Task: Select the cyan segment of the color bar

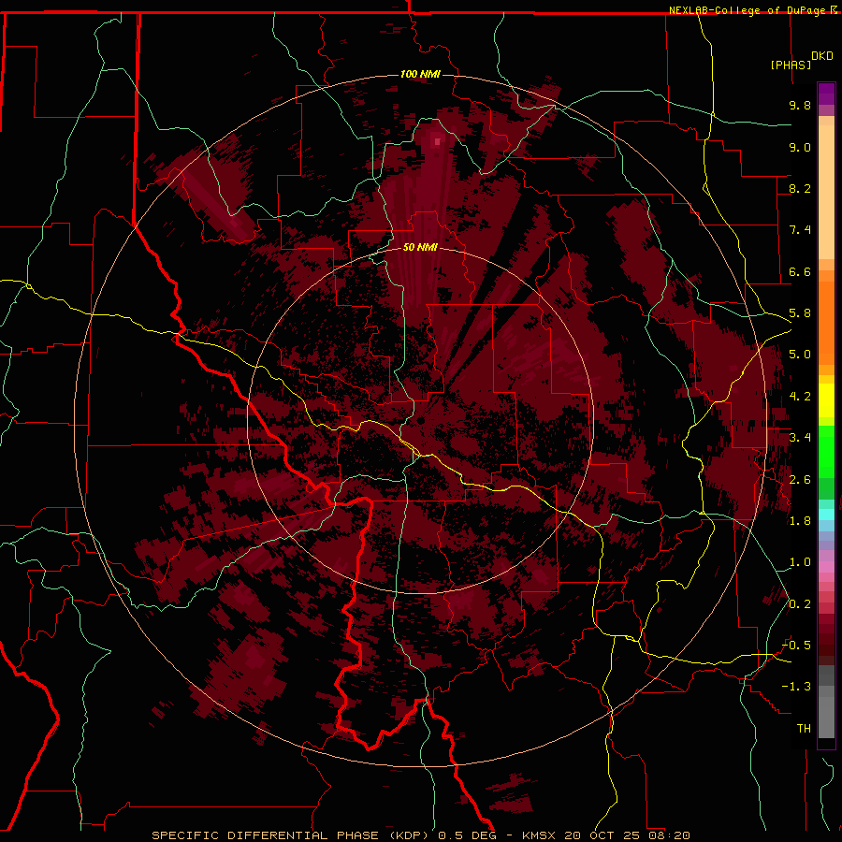Action: coord(826,515)
